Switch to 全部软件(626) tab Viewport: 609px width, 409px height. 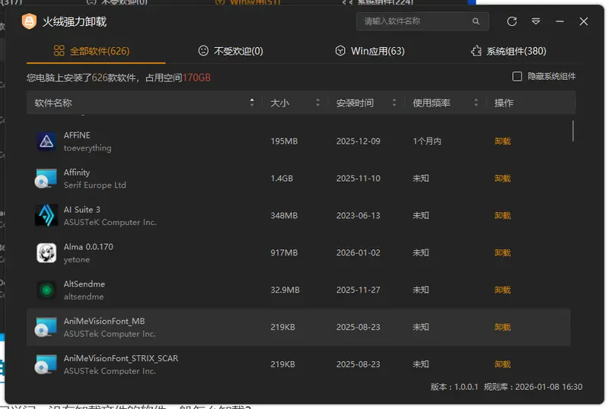click(96, 51)
